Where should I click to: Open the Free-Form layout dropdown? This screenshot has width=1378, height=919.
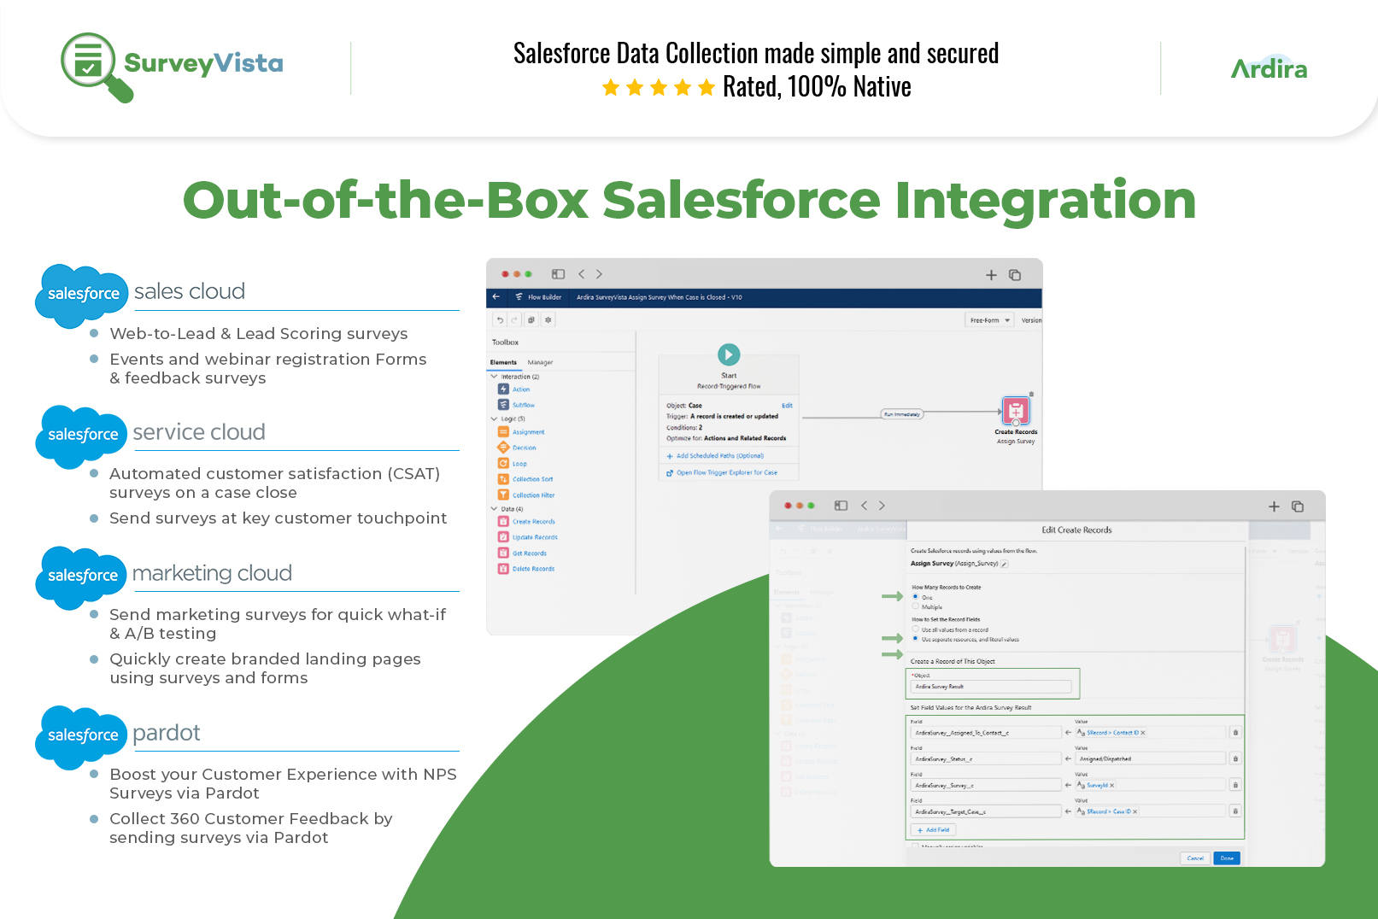pos(988,319)
